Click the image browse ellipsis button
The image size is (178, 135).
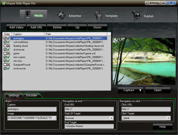(54, 118)
